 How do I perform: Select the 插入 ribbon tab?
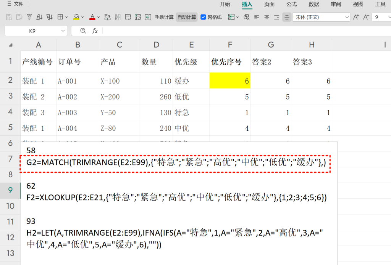pyautogui.click(x=247, y=4)
